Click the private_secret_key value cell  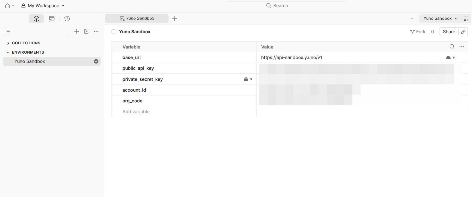click(362, 79)
